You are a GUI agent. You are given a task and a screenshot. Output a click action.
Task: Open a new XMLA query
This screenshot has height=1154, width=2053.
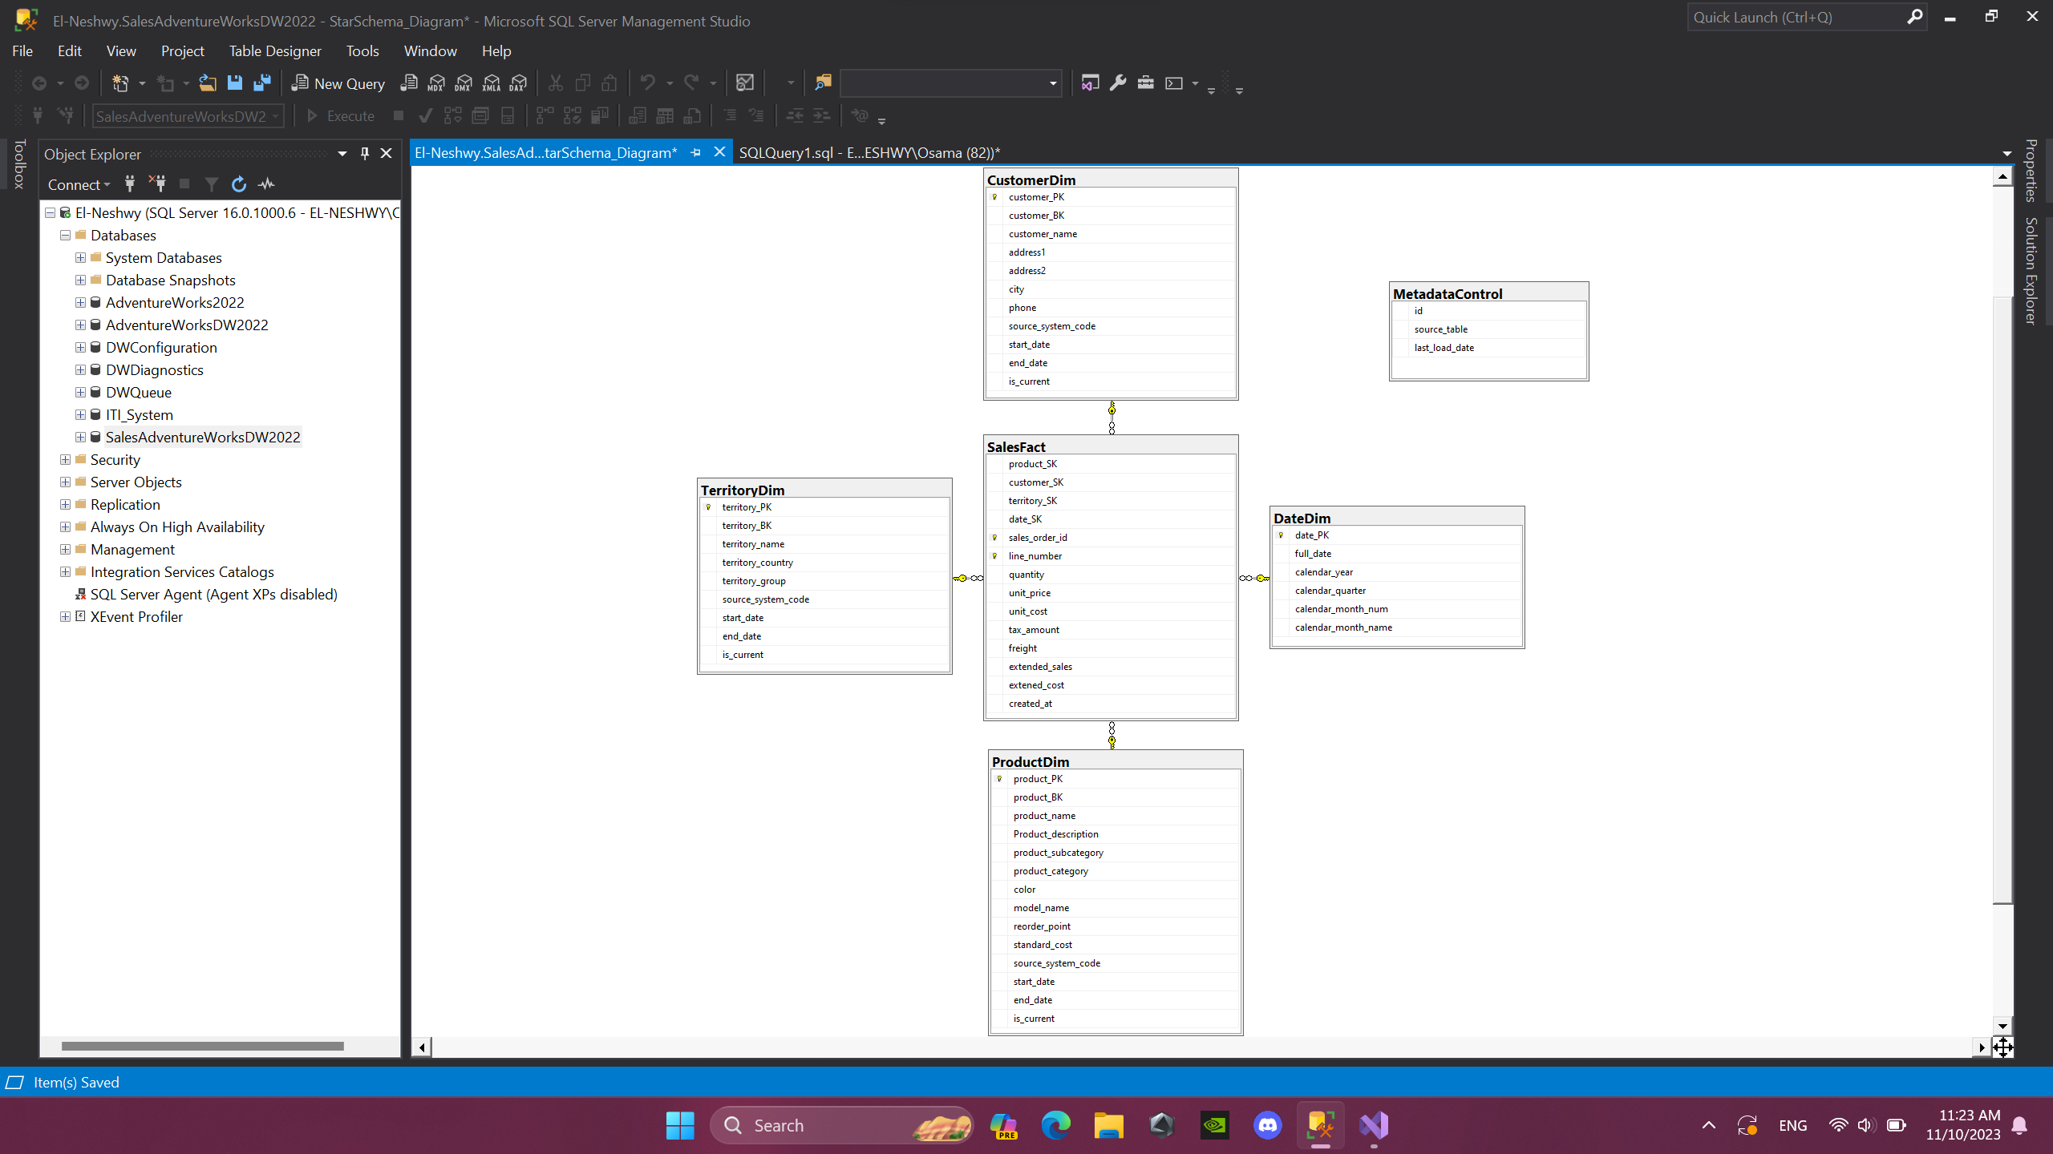coord(491,83)
